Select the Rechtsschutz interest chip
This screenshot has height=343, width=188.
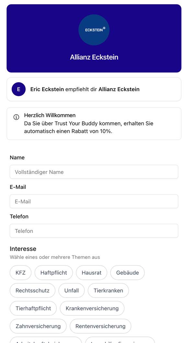32,291
